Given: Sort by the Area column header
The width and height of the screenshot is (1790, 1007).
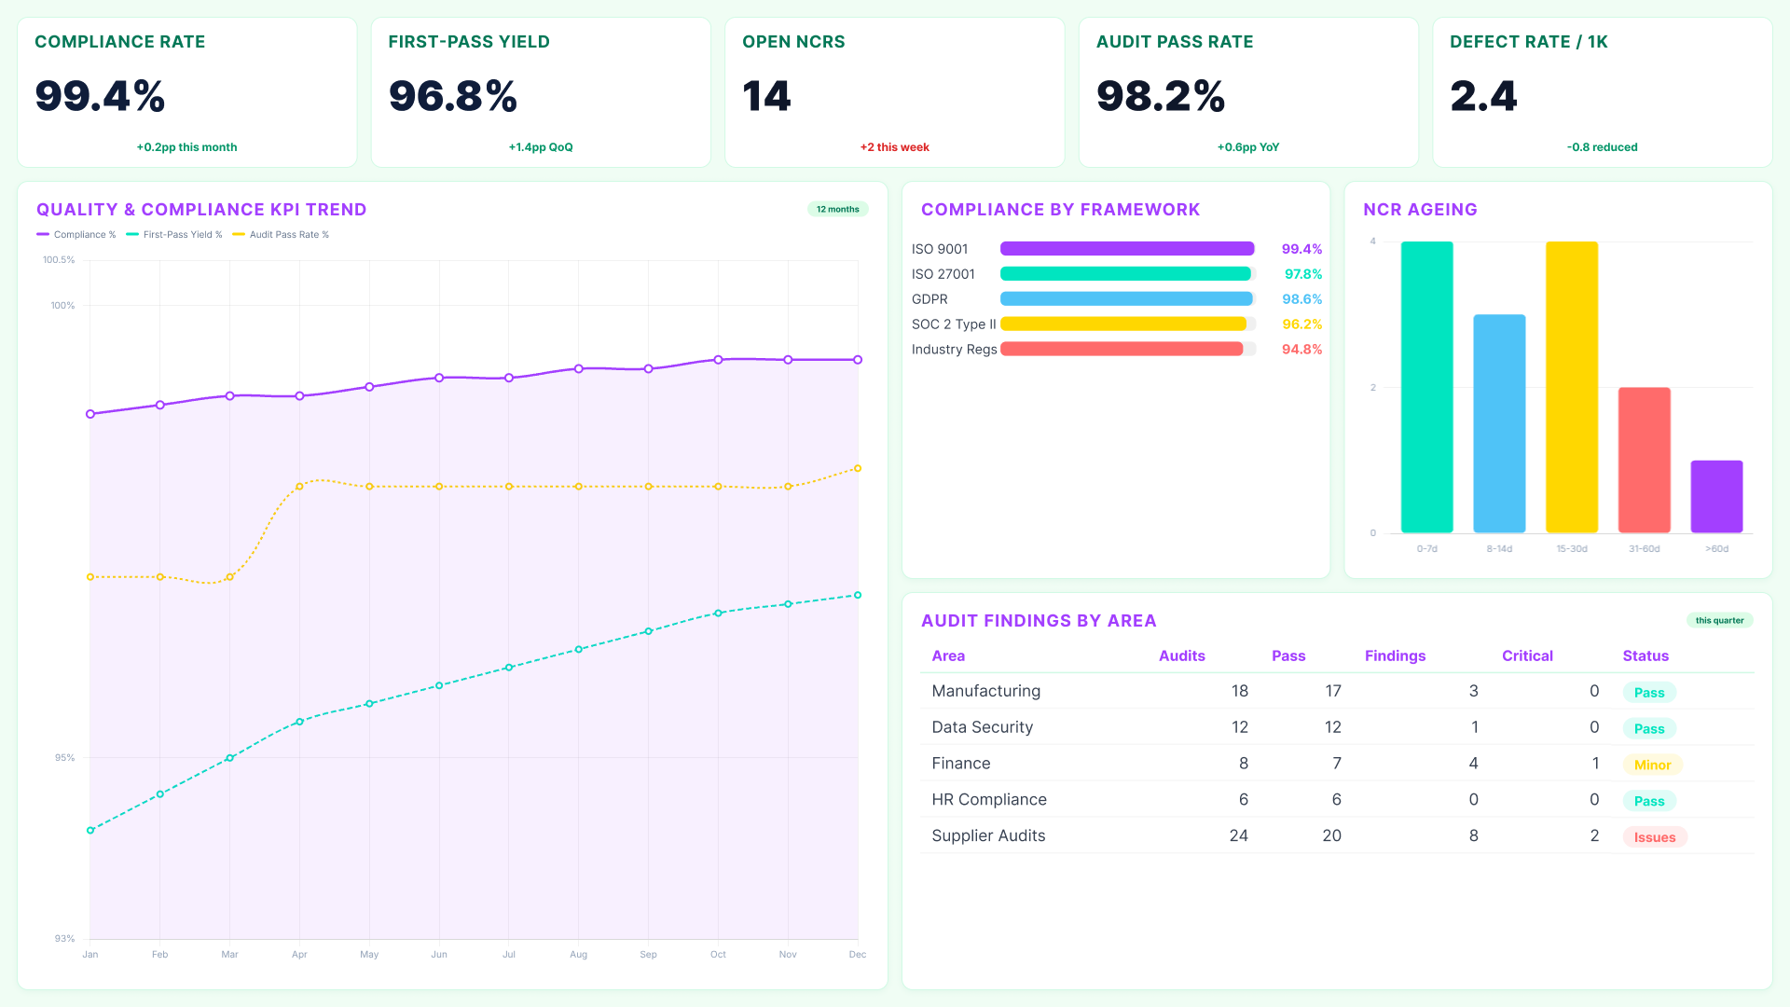Looking at the screenshot, I should coord(948,655).
